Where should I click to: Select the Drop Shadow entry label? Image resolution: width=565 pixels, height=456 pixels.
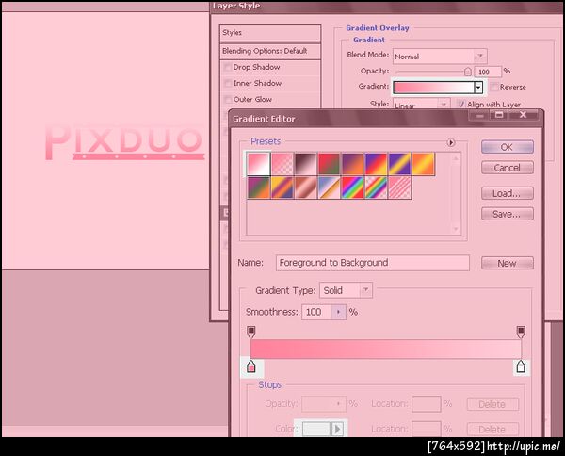pyautogui.click(x=256, y=67)
